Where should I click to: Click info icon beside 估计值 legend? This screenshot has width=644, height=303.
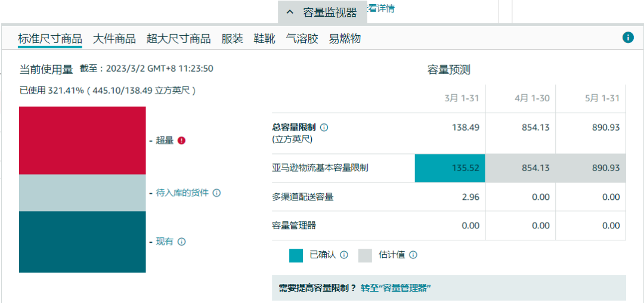(x=413, y=255)
